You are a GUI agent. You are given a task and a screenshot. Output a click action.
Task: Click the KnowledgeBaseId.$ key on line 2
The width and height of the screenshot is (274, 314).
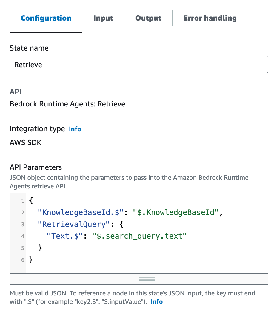pyautogui.click(x=81, y=212)
